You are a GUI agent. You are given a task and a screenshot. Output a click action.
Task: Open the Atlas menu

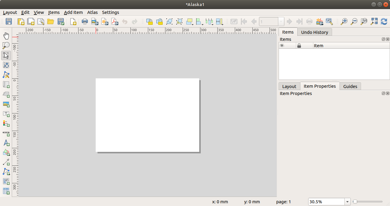(92, 12)
